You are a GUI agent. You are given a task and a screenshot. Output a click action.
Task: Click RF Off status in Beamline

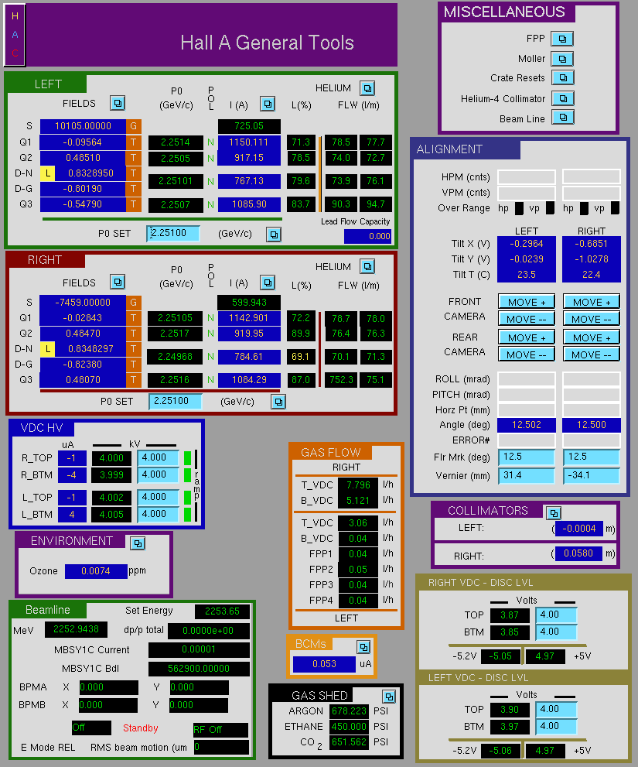click(221, 730)
